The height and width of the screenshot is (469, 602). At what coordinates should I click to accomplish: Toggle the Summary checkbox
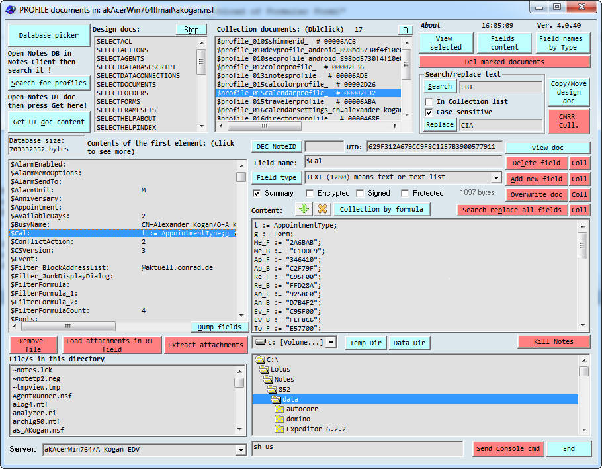coord(257,193)
